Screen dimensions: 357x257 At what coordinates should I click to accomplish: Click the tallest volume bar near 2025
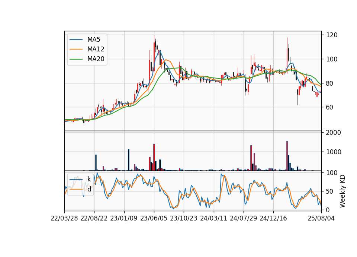tap(287, 156)
